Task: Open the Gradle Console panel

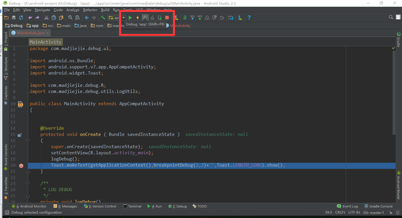Action: 378,206
